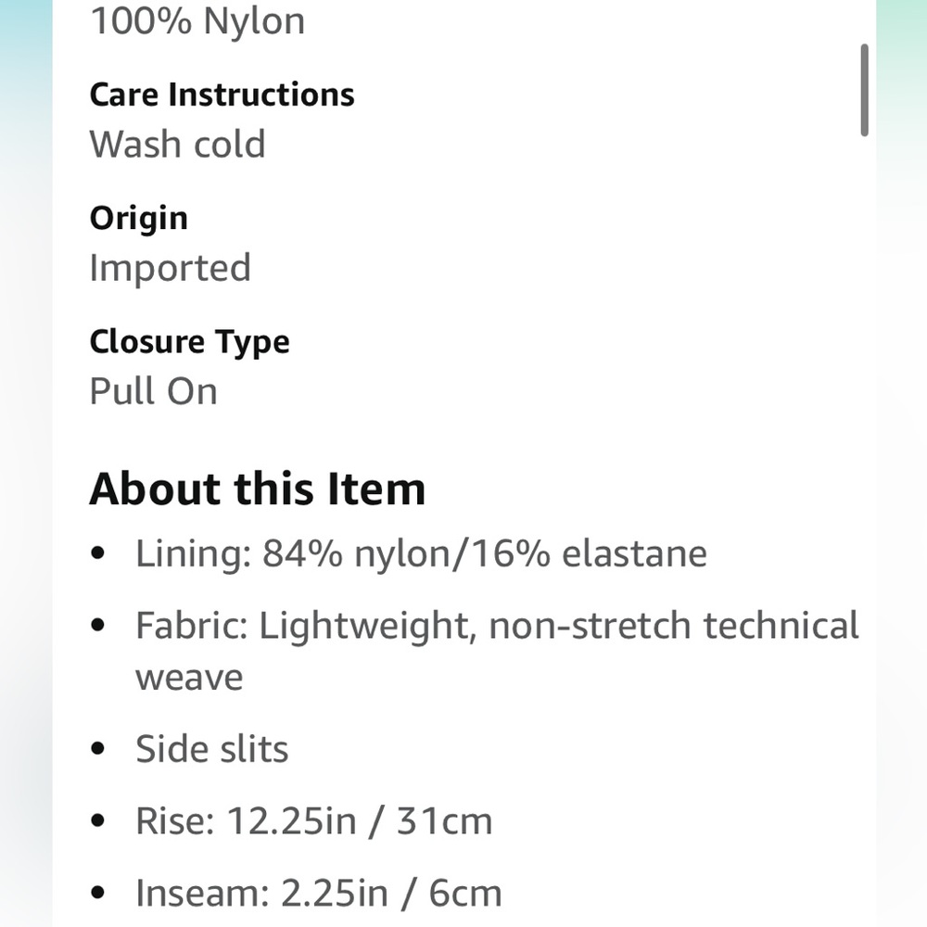Select the Side slits bullet text
The width and height of the screenshot is (927, 927).
(211, 749)
